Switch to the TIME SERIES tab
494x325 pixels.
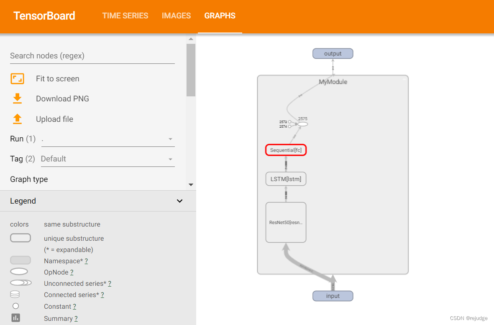click(125, 16)
